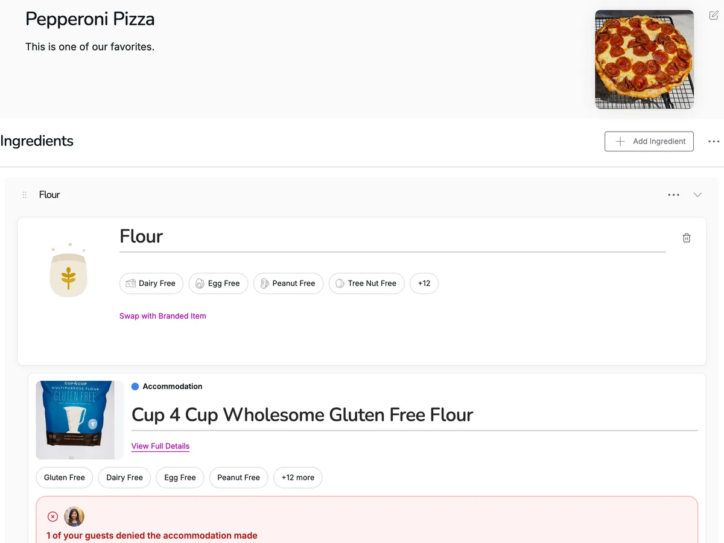This screenshot has width=724, height=543.
Task: Click the red denied X icon
Action: point(52,516)
